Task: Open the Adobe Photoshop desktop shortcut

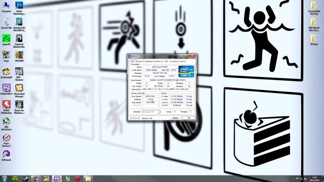Action: [x=19, y=8]
